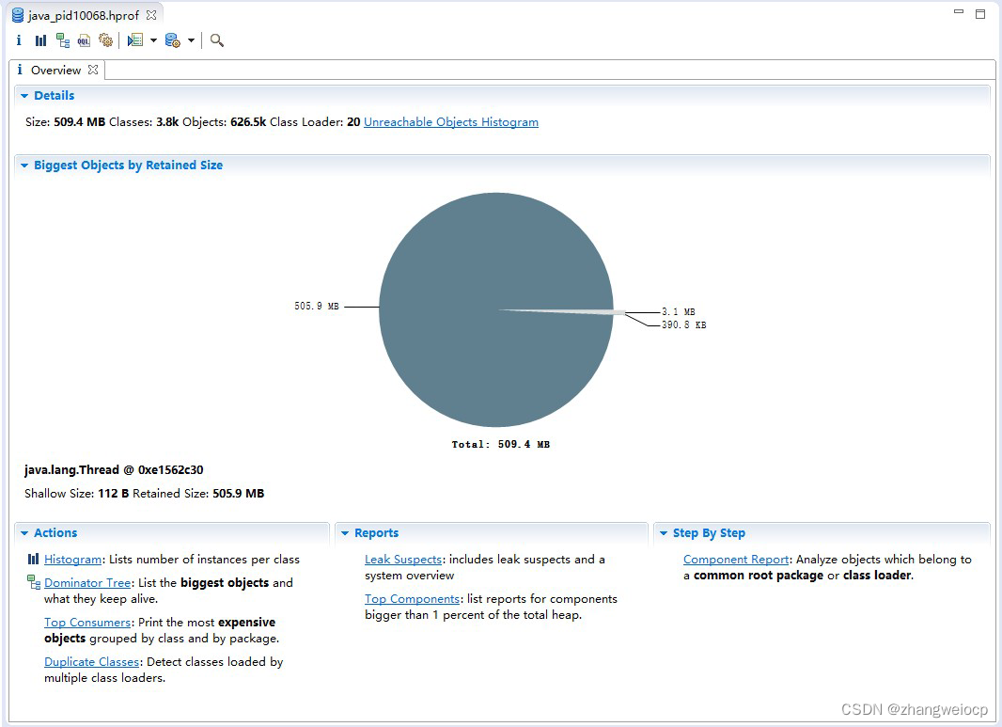
Task: Open the Overview pane via toolbar info icon
Action: pyautogui.click(x=19, y=40)
